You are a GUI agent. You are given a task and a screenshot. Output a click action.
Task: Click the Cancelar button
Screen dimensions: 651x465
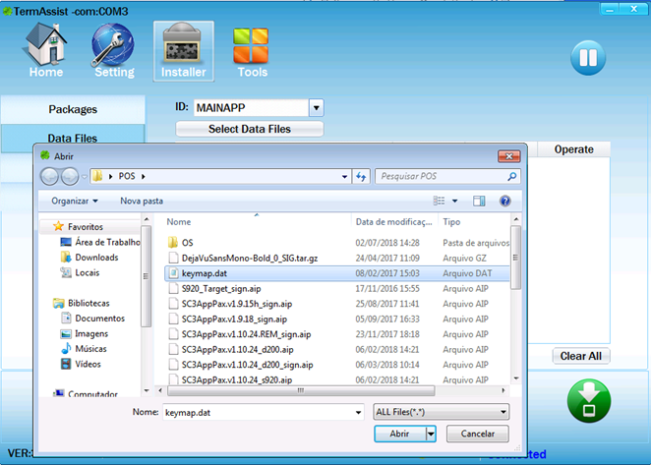tap(477, 434)
